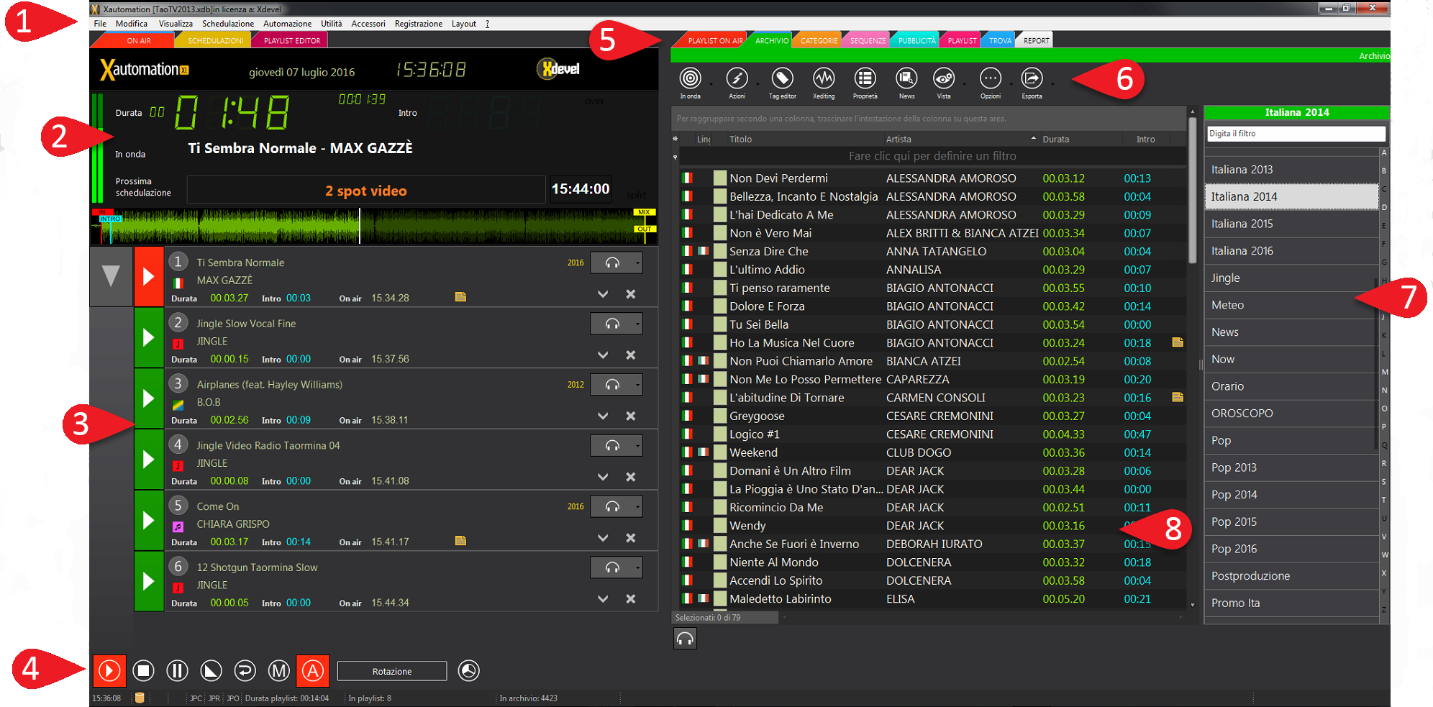Switch to PLAYLIST EDITOR tab
The image size is (1433, 707).
click(x=291, y=40)
